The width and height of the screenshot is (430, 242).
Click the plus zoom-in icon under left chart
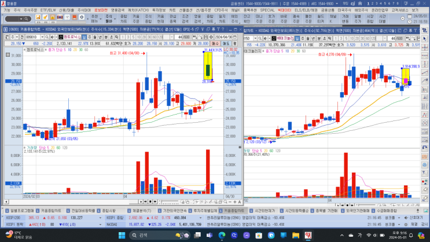point(235,201)
